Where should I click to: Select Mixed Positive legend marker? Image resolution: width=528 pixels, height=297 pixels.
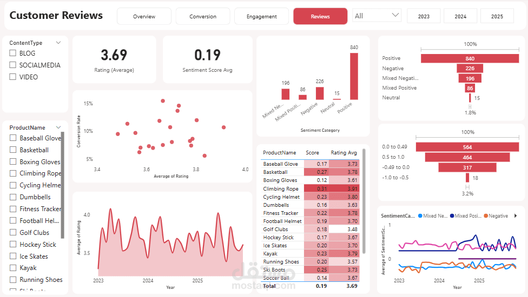coord(452,215)
